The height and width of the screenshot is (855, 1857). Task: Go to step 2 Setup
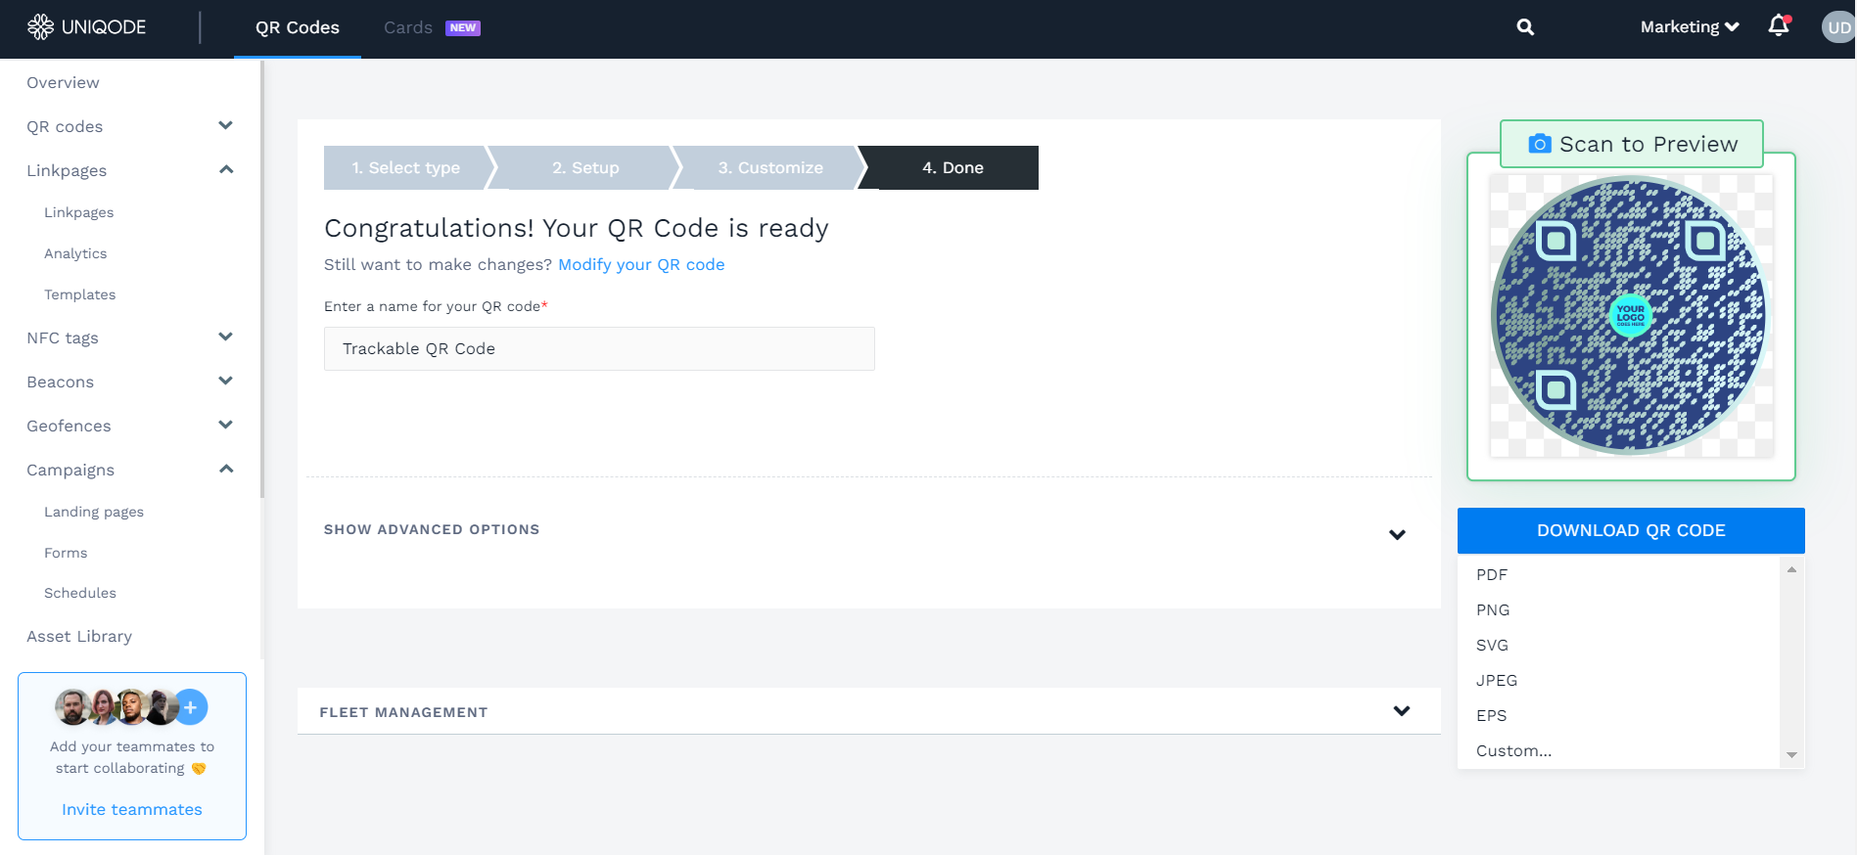(585, 167)
